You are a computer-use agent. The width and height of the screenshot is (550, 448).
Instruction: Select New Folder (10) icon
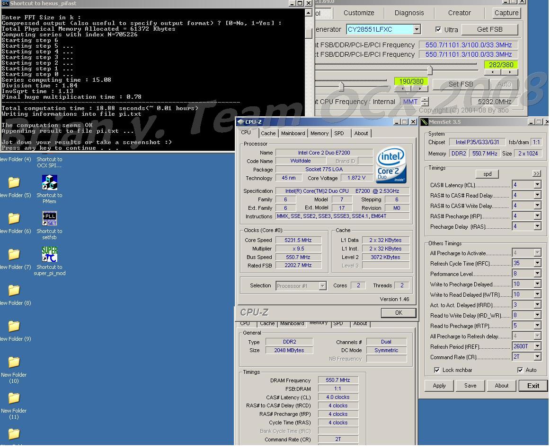click(x=14, y=362)
